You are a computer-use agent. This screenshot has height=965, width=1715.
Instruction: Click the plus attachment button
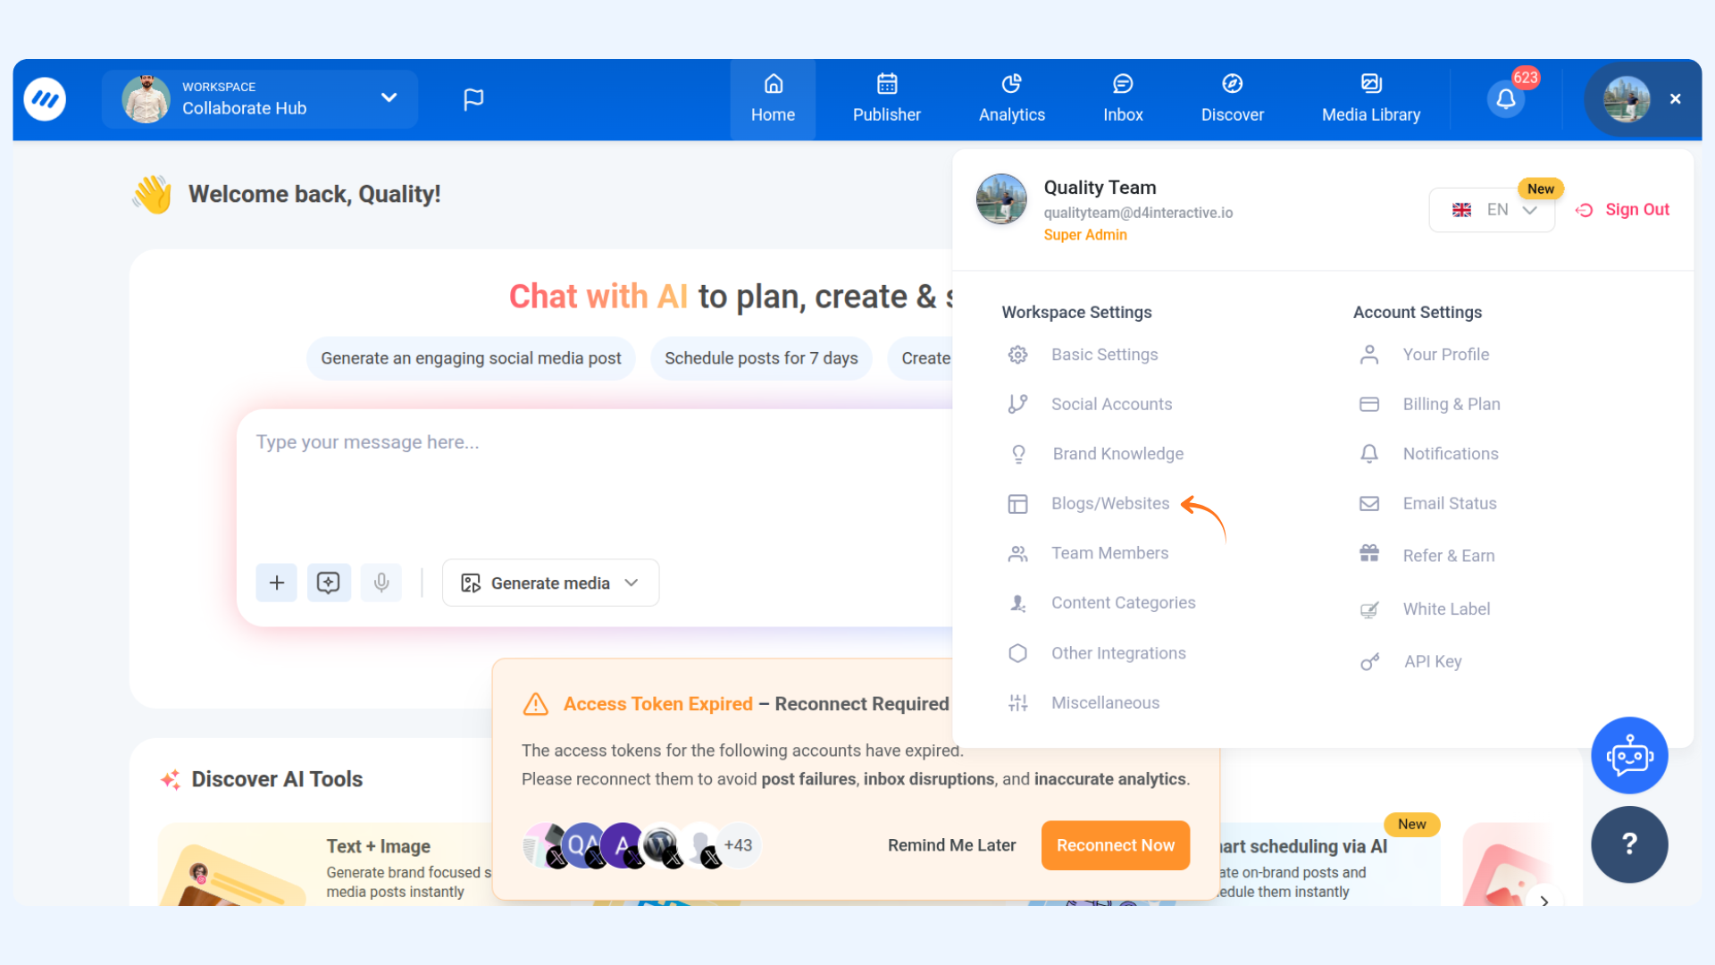[277, 583]
